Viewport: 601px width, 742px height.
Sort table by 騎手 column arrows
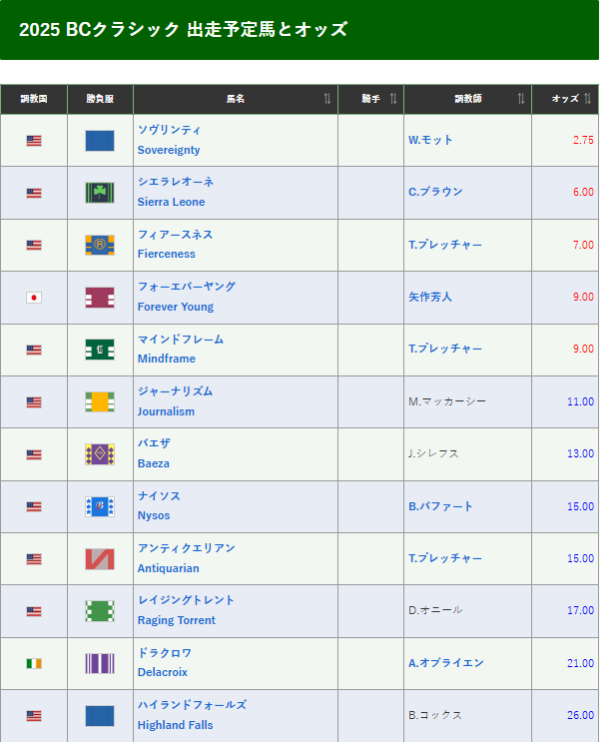[393, 99]
